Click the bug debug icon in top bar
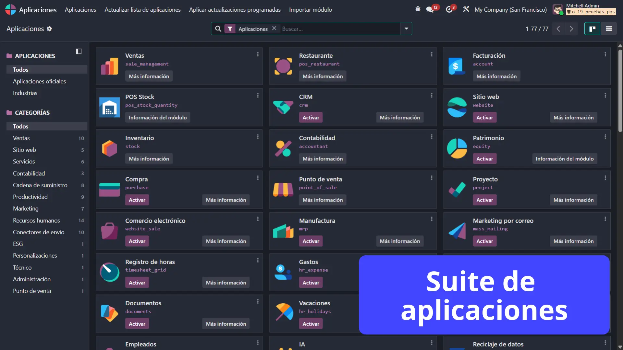Viewport: 623px width, 350px height. pyautogui.click(x=418, y=9)
